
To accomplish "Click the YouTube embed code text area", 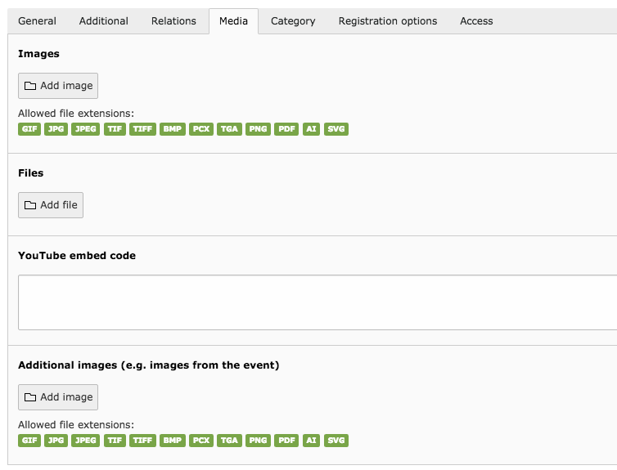I will [318, 302].
